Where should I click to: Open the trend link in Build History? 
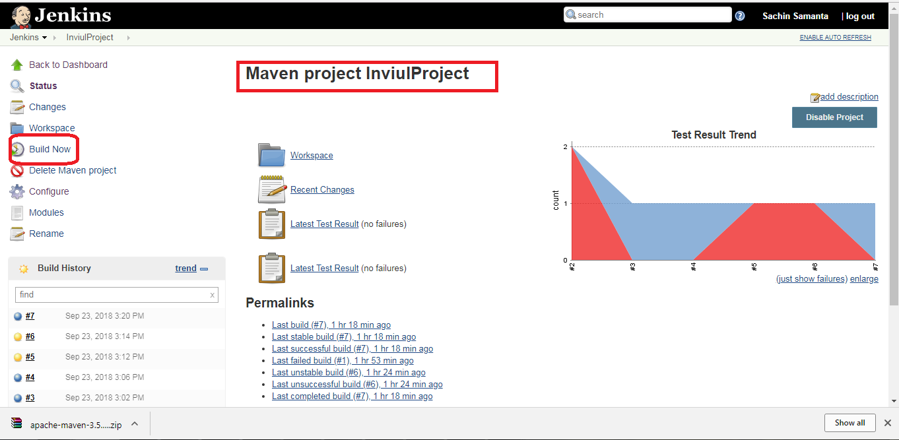click(185, 268)
